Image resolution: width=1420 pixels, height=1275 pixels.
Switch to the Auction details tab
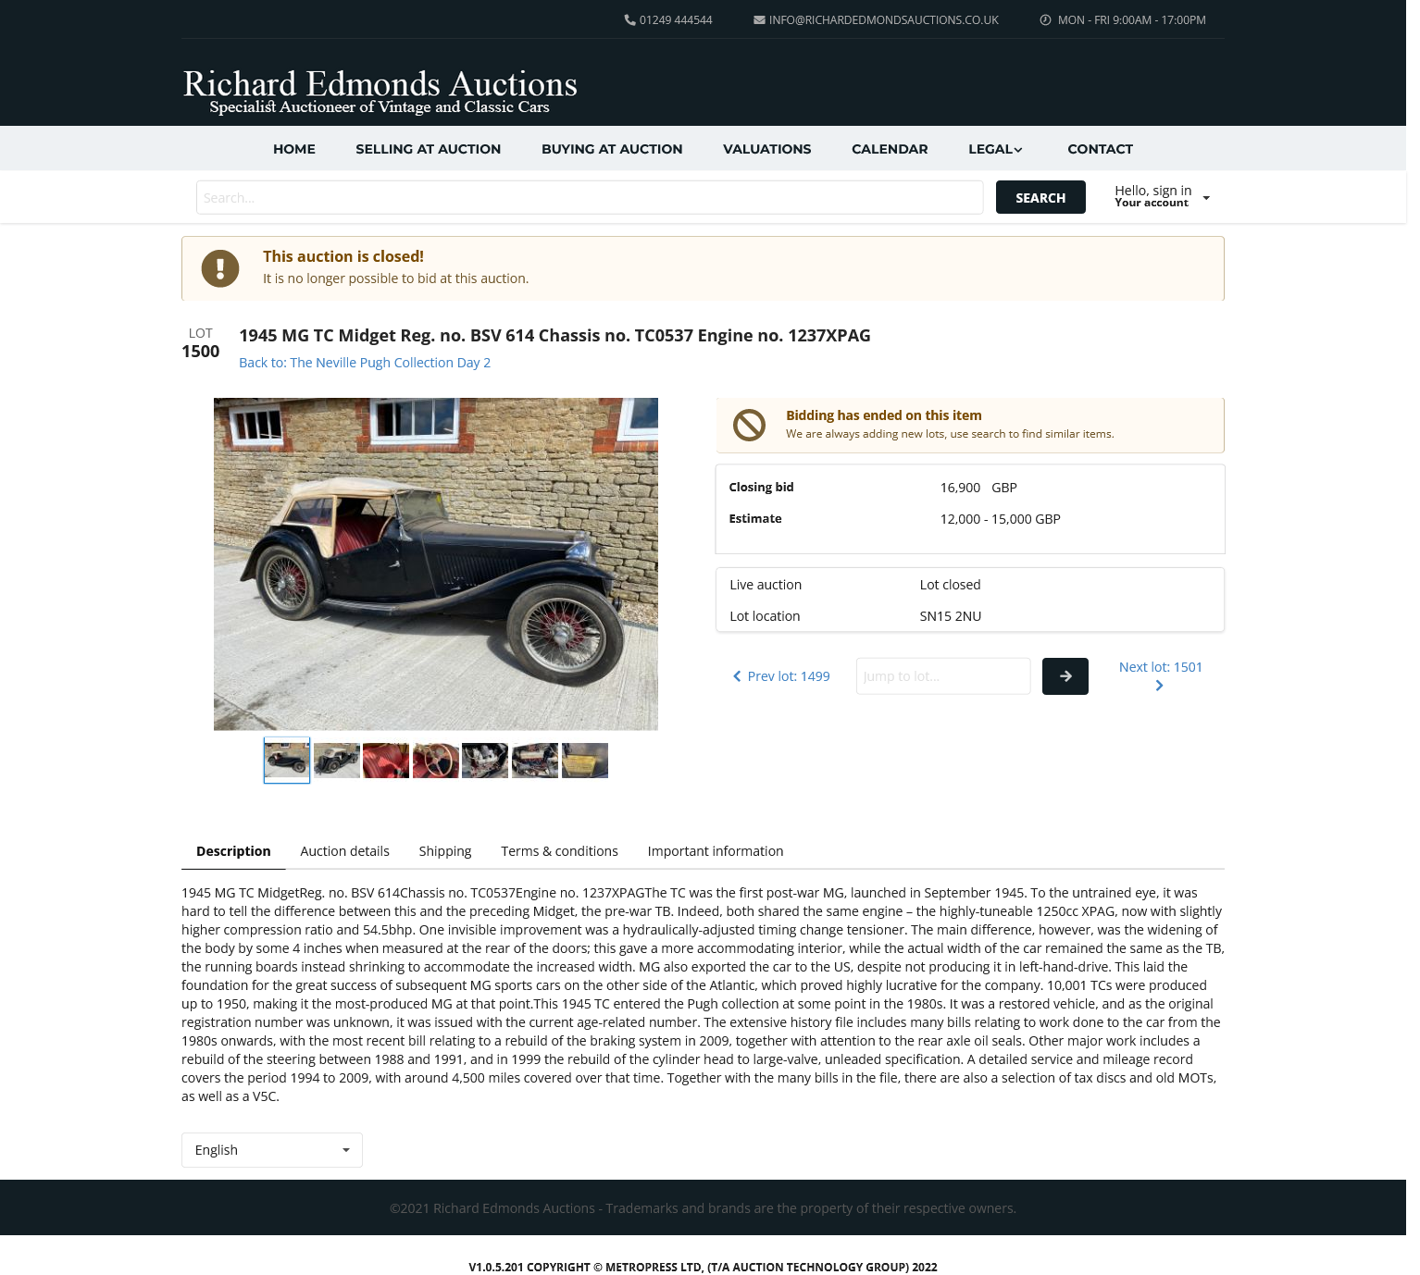344,851
